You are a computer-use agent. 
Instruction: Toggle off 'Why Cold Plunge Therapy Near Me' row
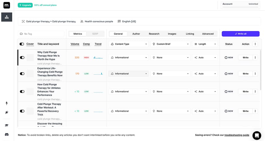(x=22, y=58)
